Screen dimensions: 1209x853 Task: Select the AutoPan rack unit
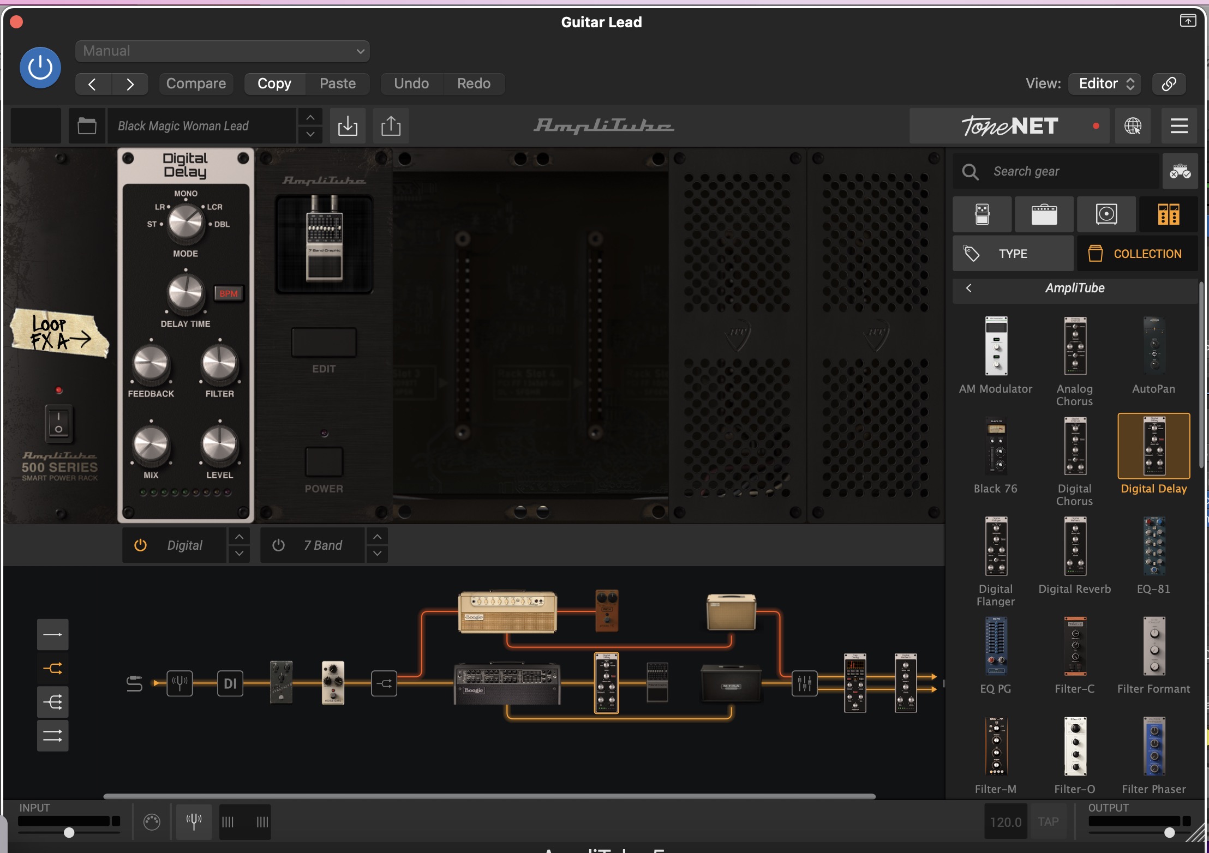(x=1154, y=355)
